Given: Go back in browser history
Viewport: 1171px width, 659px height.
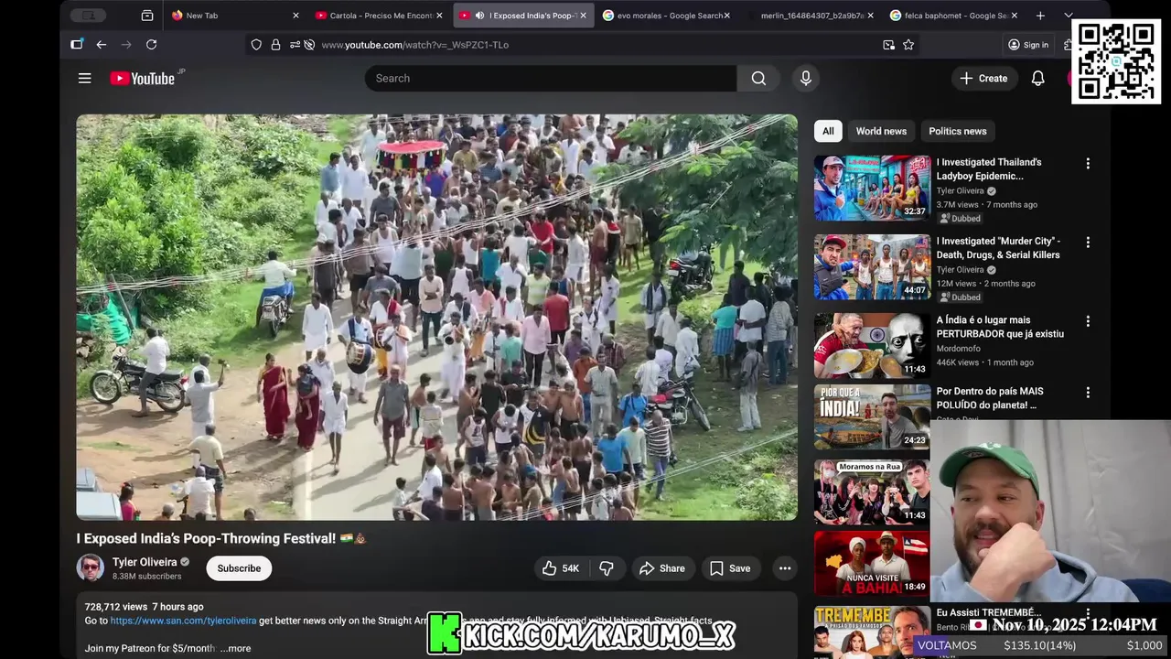Looking at the screenshot, I should point(101,44).
